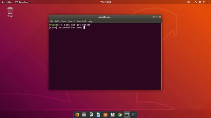Screen dimensions: 211x118
Task: Click the Terminal icon in dock
Action: coord(127,115)
